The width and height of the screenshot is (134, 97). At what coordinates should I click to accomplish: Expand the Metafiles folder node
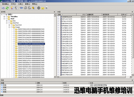point(4,17)
